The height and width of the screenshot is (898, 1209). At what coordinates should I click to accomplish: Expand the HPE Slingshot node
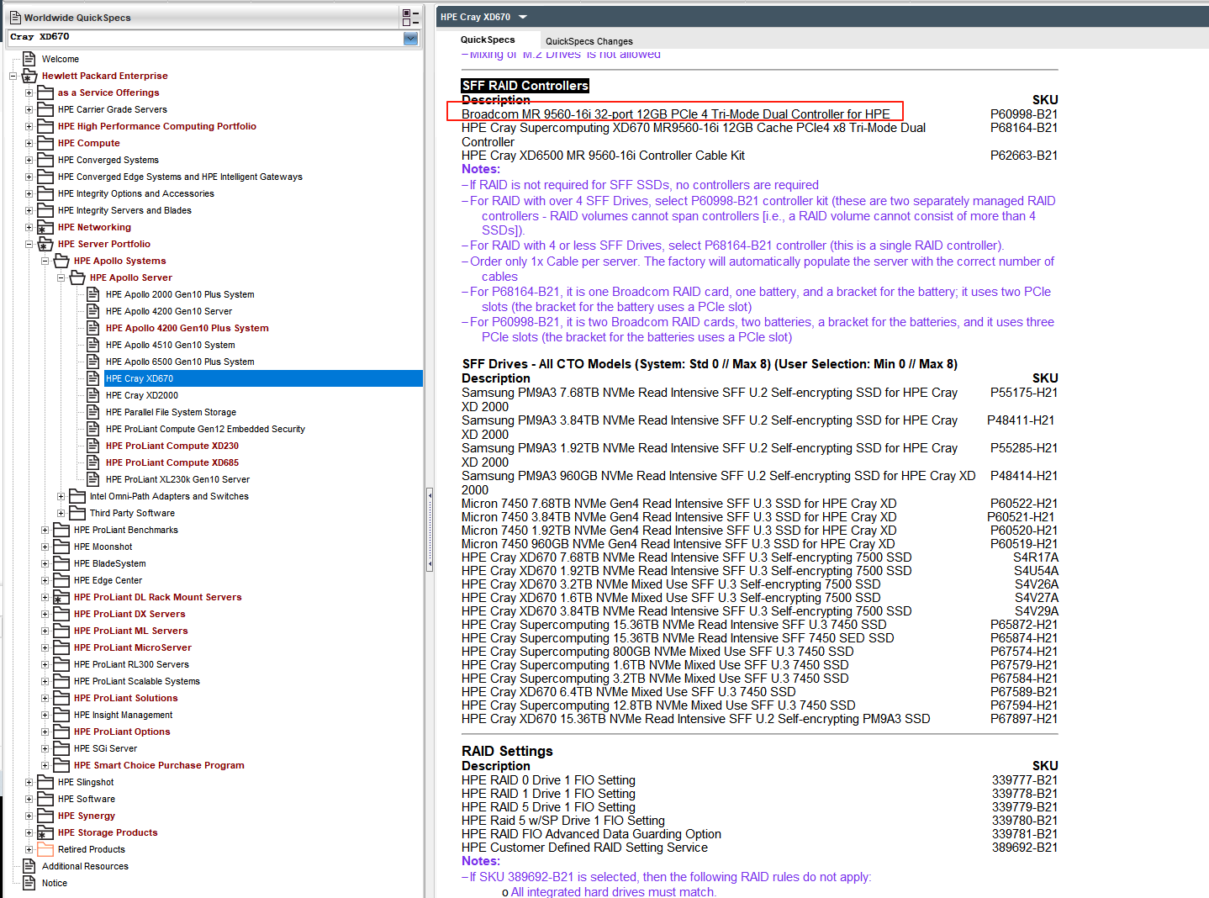pyautogui.click(x=29, y=782)
